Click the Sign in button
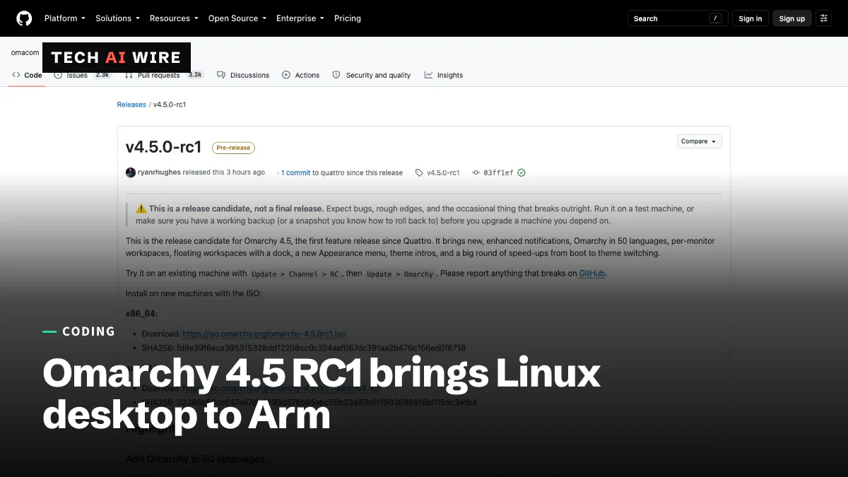 click(750, 18)
